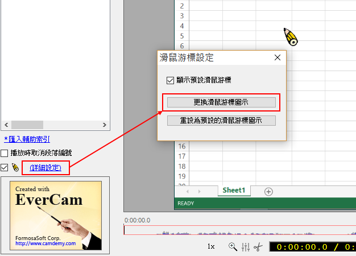The height and width of the screenshot is (256, 356).
Task: Click the audio waveform timeline track
Action: point(239,230)
